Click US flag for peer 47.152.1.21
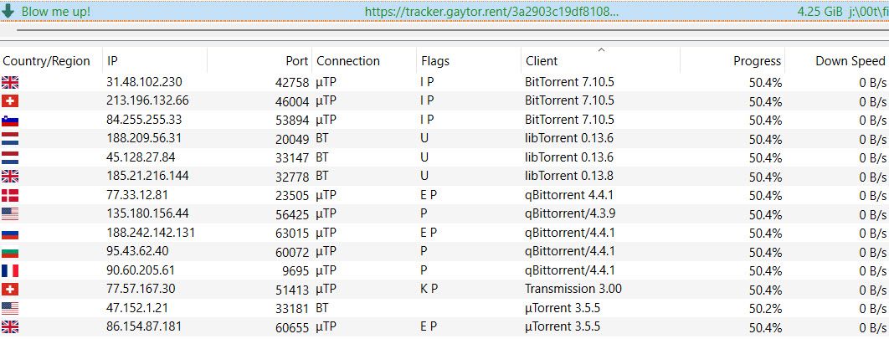This screenshot has height=339, width=889. 10,308
